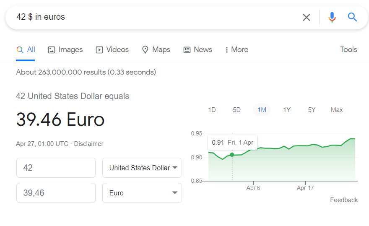Clear the search query with X icon

(307, 17)
